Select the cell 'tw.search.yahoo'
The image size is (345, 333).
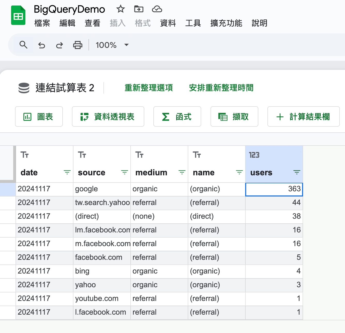[x=102, y=203]
